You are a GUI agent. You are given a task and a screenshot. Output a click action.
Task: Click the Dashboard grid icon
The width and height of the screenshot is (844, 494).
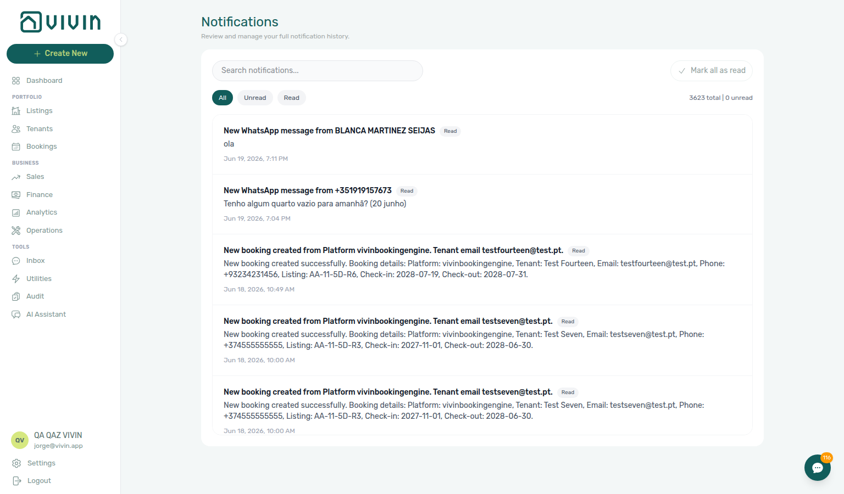(x=16, y=81)
